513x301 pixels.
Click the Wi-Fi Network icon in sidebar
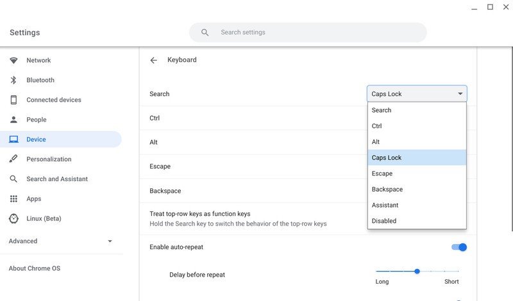coord(13,60)
